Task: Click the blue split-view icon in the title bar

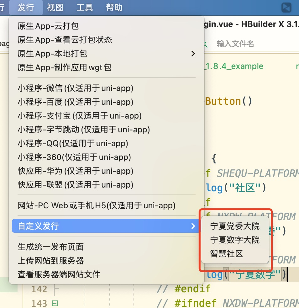Action: pyautogui.click(x=286, y=7)
